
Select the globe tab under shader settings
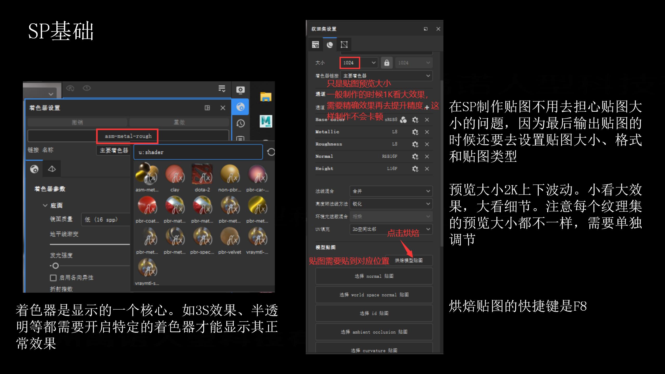tap(34, 169)
